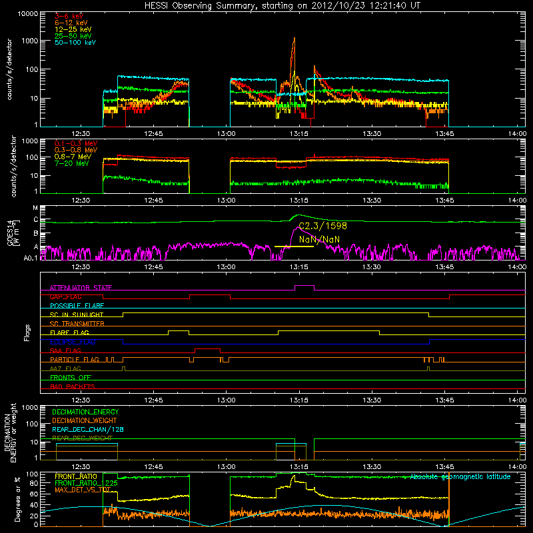Click the 25-50 keV legend entry
Viewport: 533px width, 533px height.
(x=73, y=36)
